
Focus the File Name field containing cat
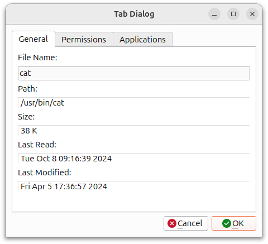[x=134, y=73]
